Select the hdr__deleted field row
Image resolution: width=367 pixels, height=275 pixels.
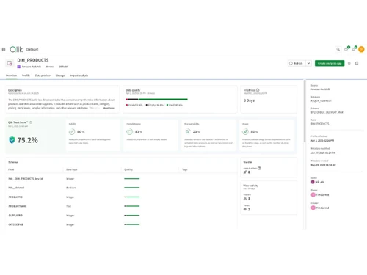(121, 188)
